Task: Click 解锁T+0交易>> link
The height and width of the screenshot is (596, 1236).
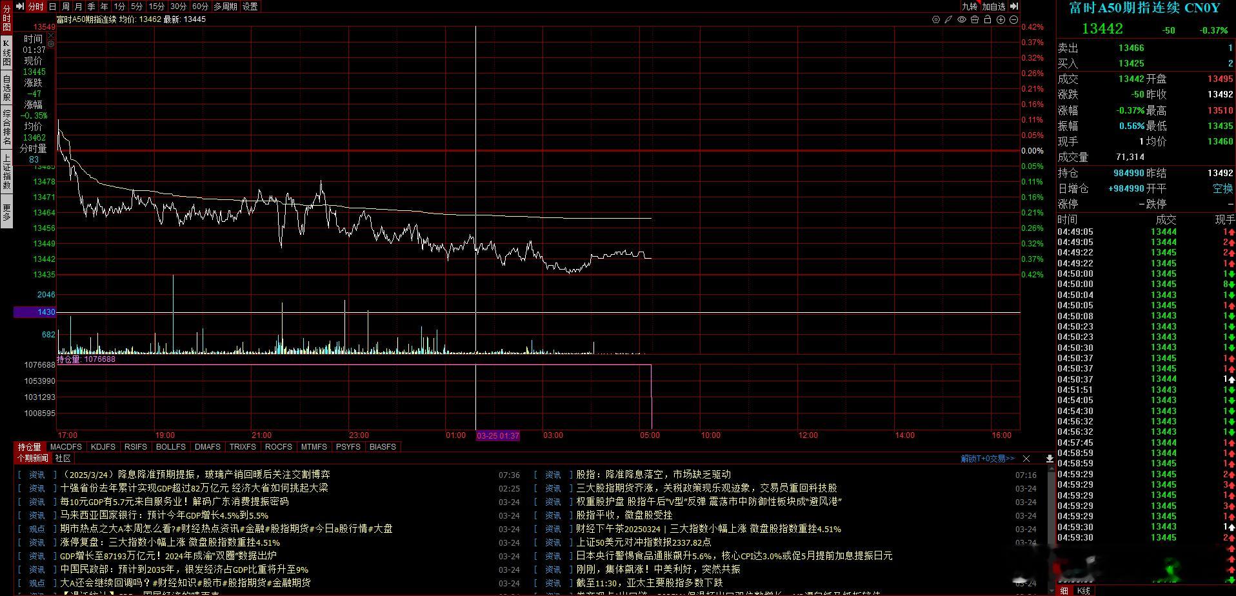Action: click(x=988, y=459)
